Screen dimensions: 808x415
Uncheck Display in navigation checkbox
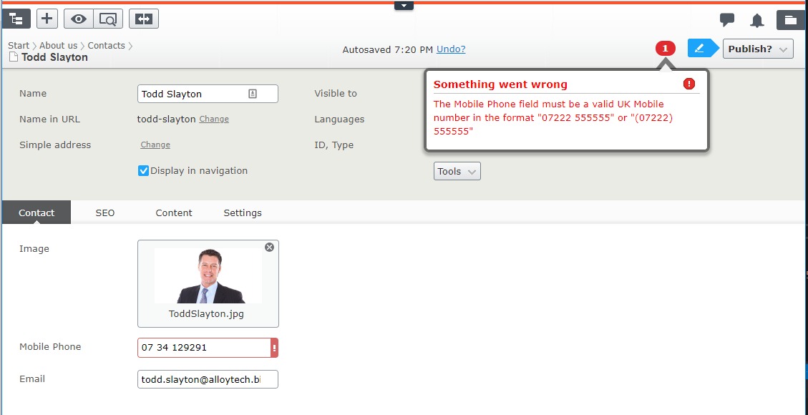pyautogui.click(x=143, y=171)
